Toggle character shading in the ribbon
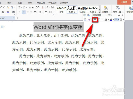 (13, 12)
